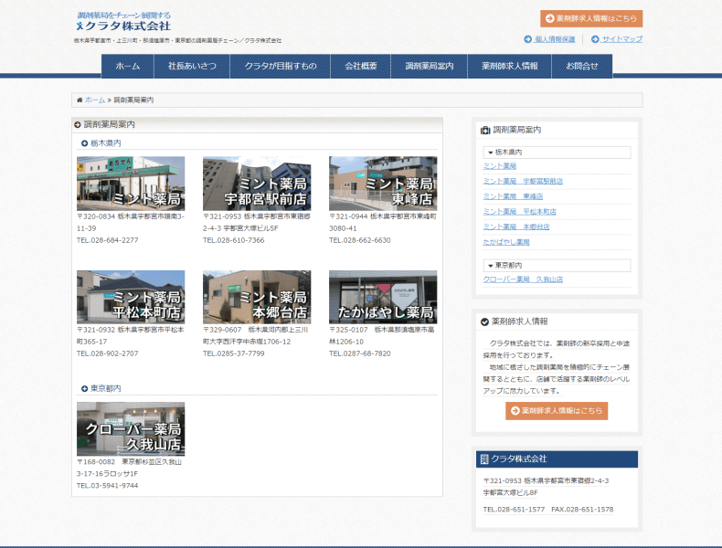Click the plus icon next to 栃木県内 heading
Image resolution: width=722 pixels, height=548 pixels.
[84, 142]
